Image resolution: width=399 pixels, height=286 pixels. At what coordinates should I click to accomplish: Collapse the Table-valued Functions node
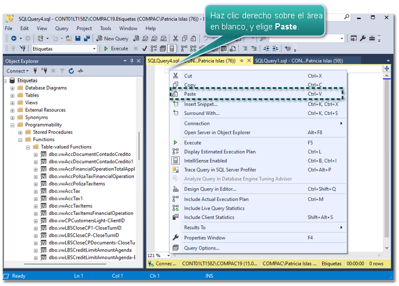click(28, 147)
